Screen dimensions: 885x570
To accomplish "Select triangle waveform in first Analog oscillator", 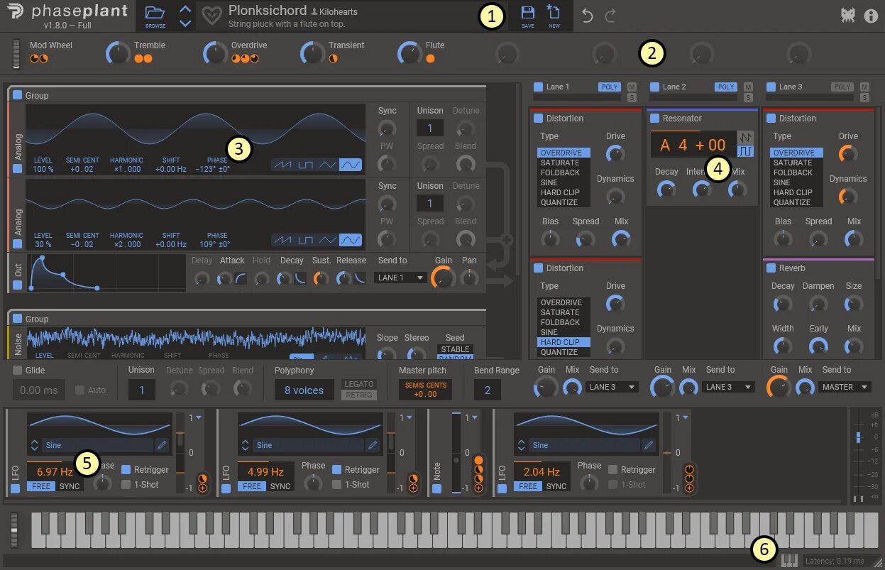I will point(328,165).
